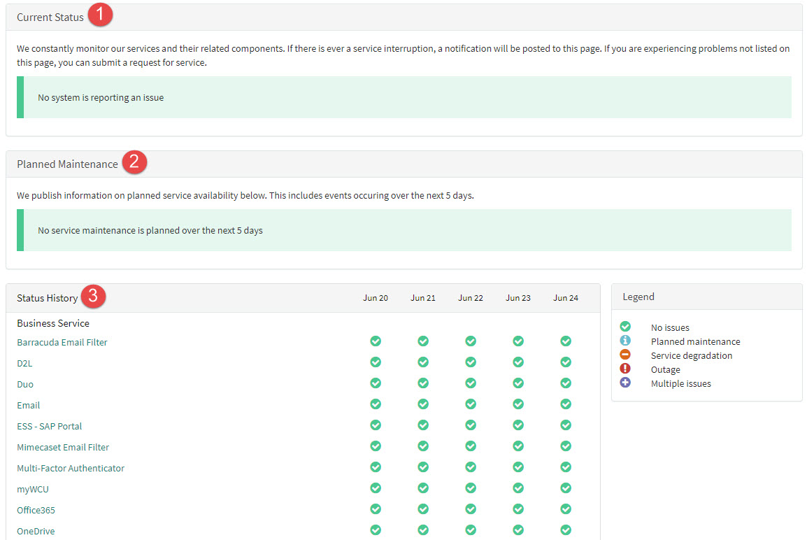
Task: Open the Mimecaset Email Filter link
Action: [x=63, y=447]
